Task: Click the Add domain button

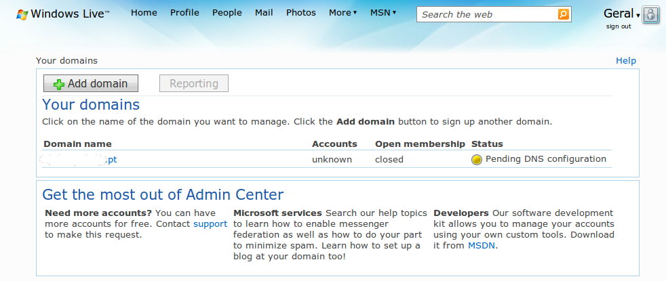Action: [x=91, y=83]
